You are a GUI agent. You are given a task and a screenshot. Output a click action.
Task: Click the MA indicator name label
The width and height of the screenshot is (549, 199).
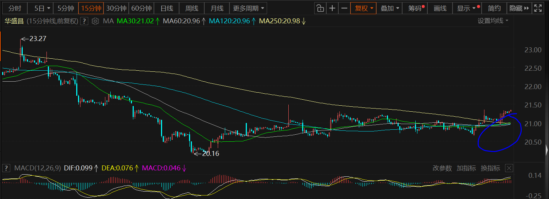108,21
